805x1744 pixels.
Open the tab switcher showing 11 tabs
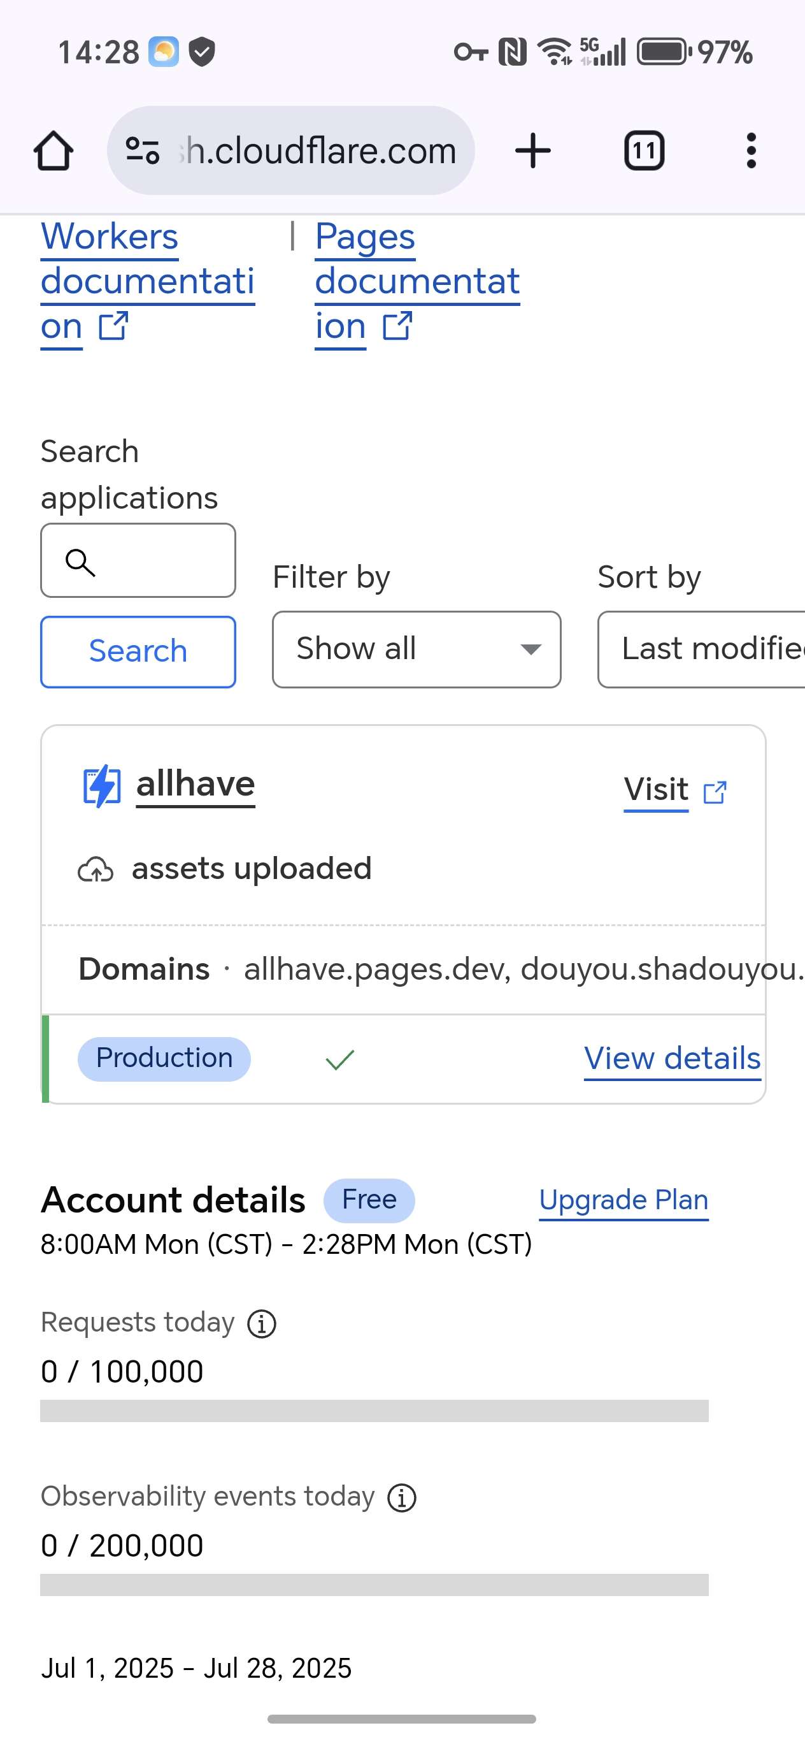tap(643, 150)
